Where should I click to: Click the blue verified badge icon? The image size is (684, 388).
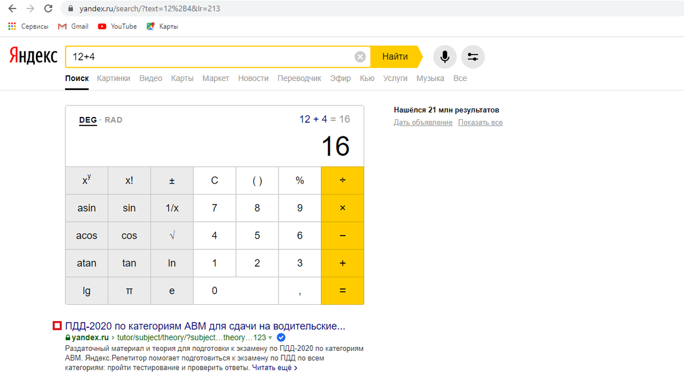[281, 337]
